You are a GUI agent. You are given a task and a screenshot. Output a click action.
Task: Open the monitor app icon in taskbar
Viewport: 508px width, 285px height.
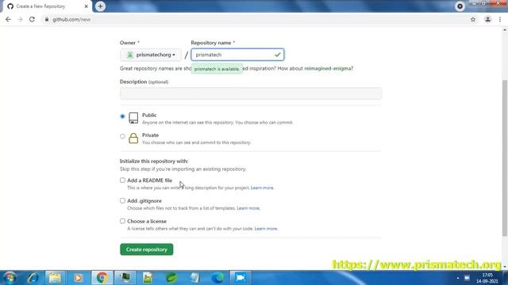coord(125,278)
